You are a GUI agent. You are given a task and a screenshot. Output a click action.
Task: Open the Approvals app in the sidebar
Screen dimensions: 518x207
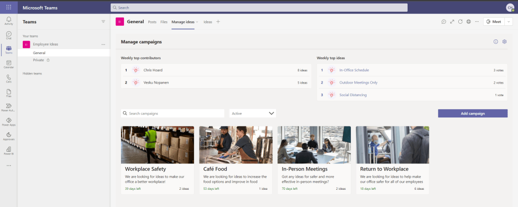pos(9,136)
